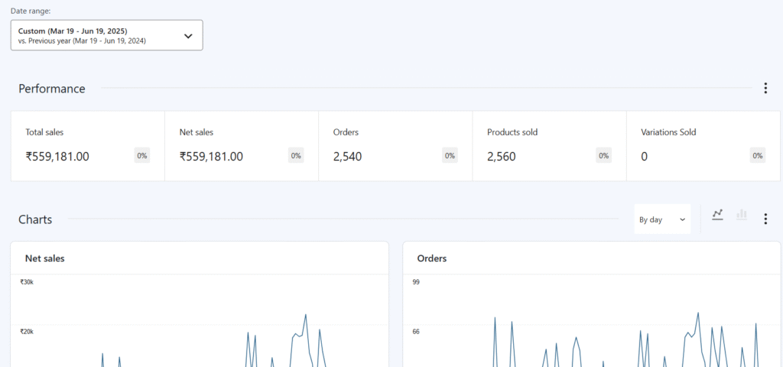Open the Charts section options menu
The image size is (783, 367).
click(765, 219)
